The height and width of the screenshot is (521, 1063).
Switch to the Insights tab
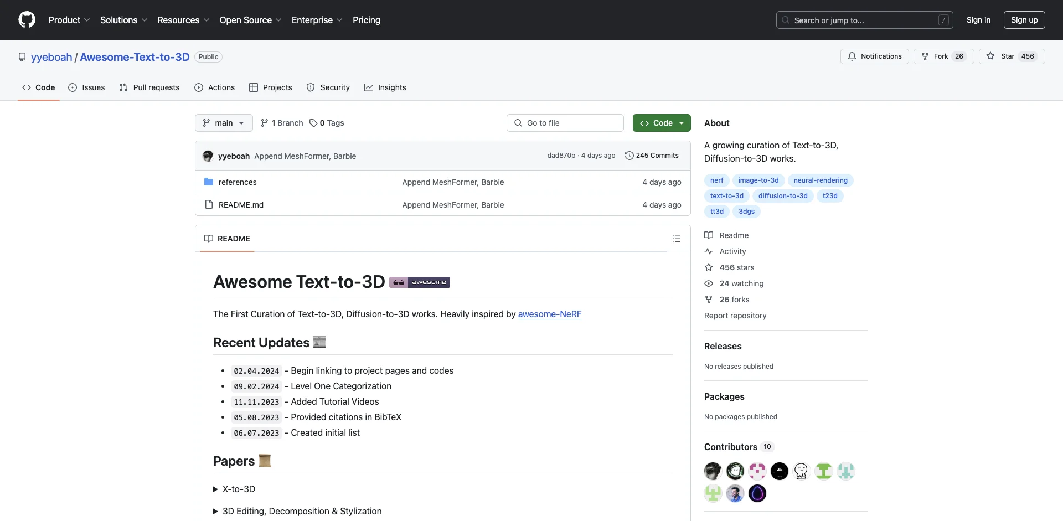pyautogui.click(x=385, y=87)
